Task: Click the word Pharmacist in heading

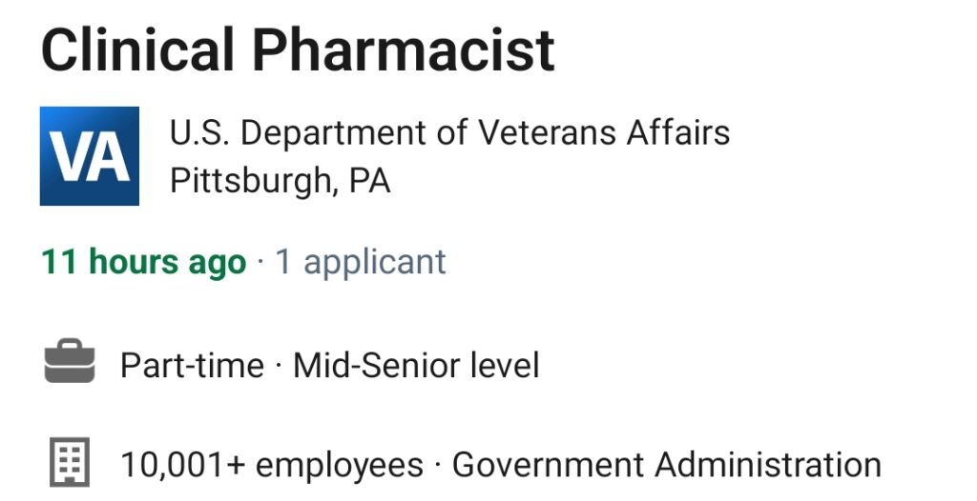Action: 404,50
